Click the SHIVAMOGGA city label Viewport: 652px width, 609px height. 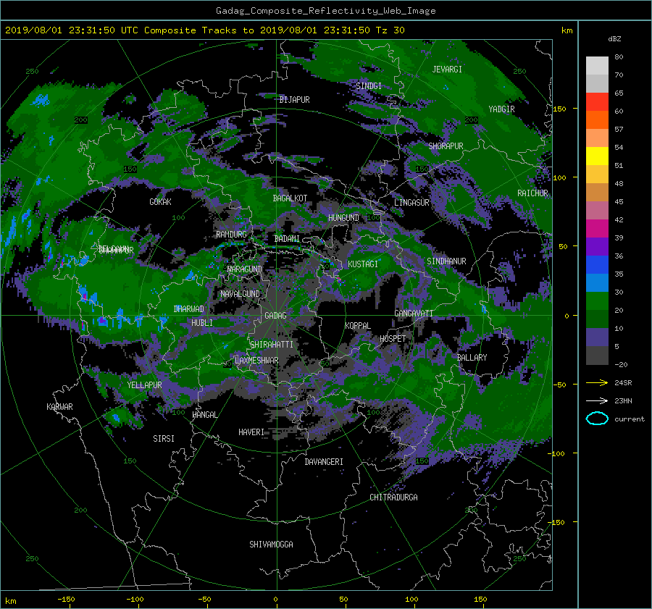(x=271, y=544)
